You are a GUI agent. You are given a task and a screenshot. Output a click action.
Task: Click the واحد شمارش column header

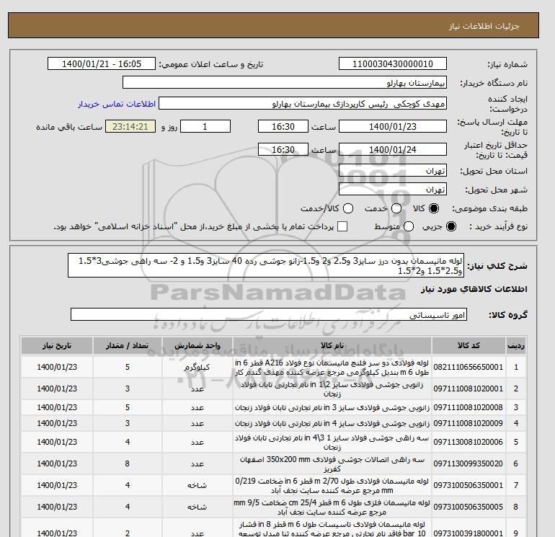(197, 345)
